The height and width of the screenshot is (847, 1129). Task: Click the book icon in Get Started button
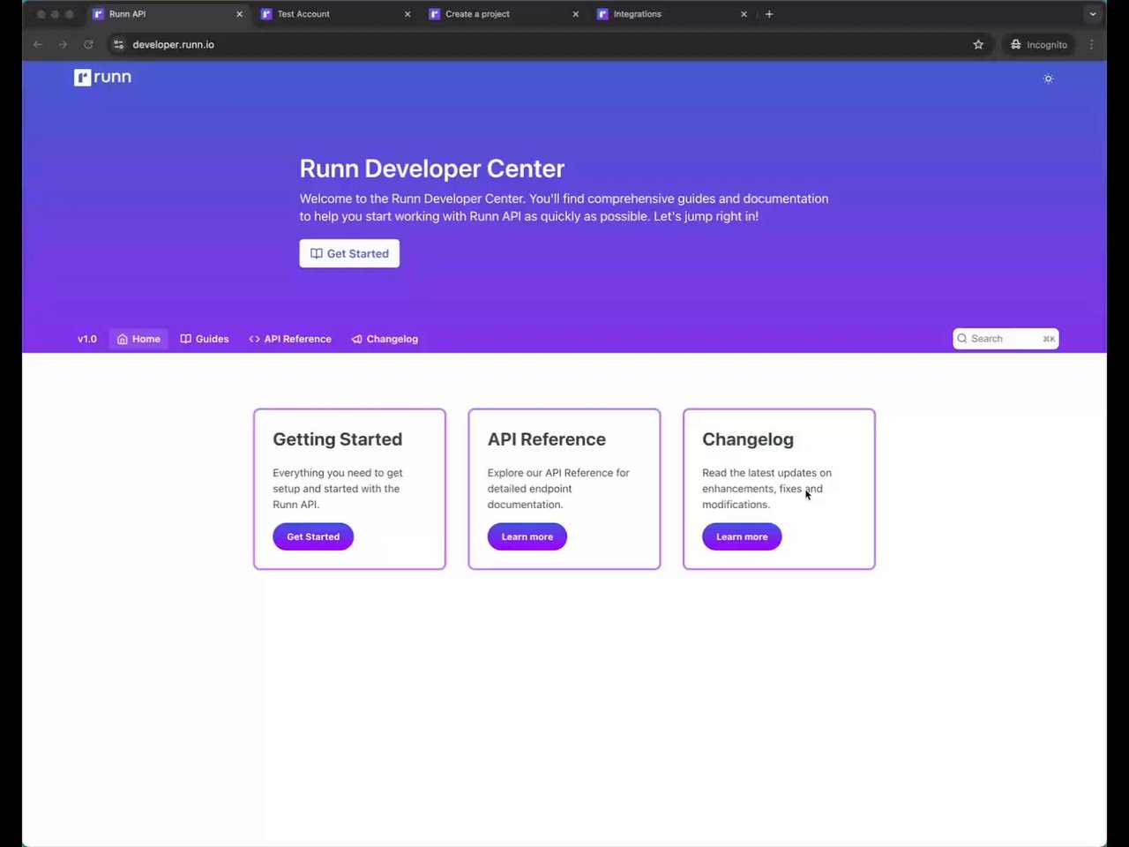317,253
